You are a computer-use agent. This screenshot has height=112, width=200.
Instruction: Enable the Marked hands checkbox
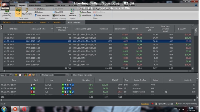[x=41, y=75]
